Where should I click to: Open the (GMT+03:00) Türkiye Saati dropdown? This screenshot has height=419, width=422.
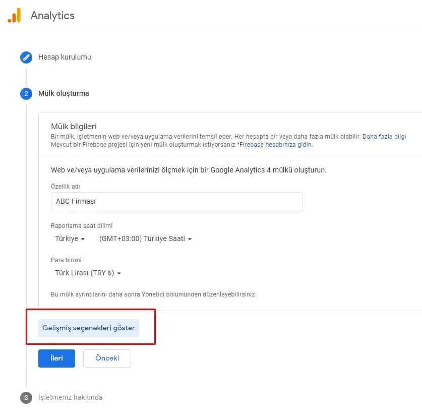[145, 238]
